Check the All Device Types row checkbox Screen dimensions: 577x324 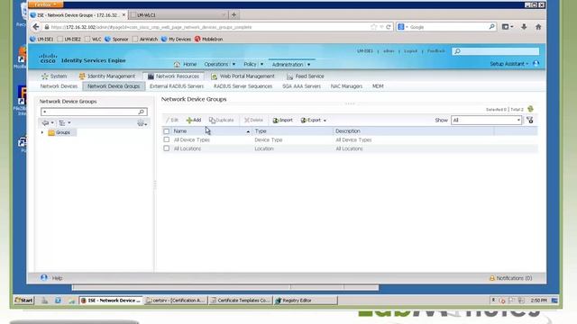coord(166,139)
